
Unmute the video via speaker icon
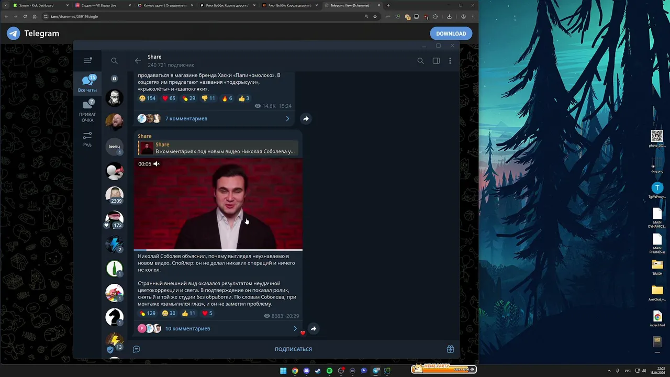(156, 164)
